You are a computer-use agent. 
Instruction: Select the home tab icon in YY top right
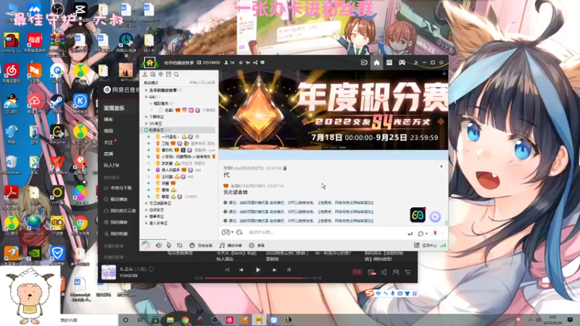click(376, 63)
